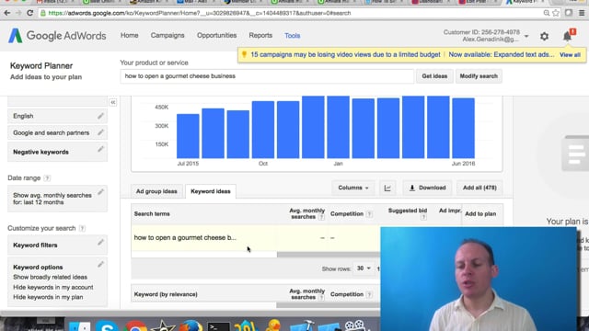Click the Ad impr. column header
This screenshot has height=331, width=589.
[x=450, y=211]
